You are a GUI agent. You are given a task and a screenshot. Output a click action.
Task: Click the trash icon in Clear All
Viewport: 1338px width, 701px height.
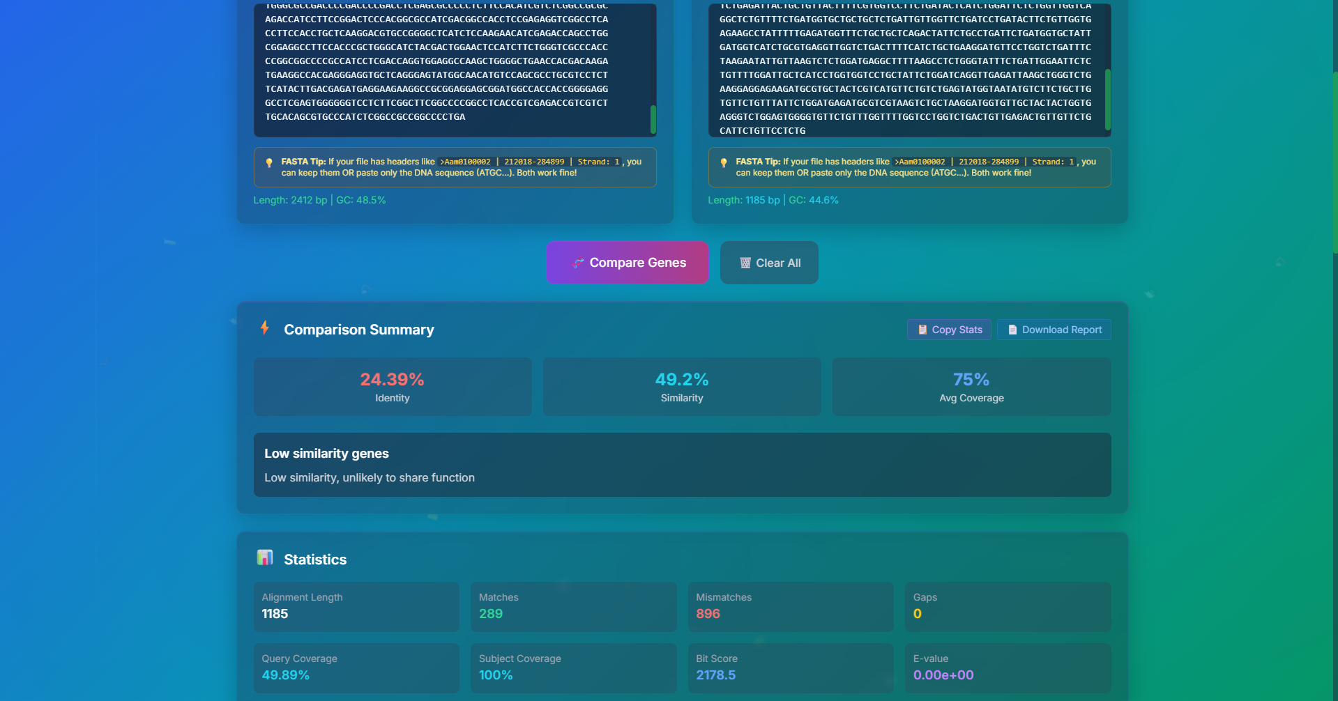pos(743,263)
